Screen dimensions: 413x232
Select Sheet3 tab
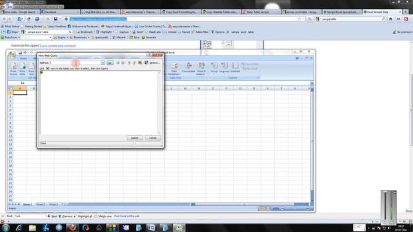[54, 204]
